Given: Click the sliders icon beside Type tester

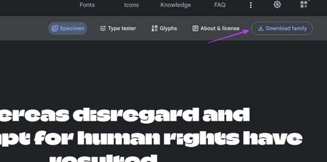Looking at the screenshot, I should pos(103,28).
